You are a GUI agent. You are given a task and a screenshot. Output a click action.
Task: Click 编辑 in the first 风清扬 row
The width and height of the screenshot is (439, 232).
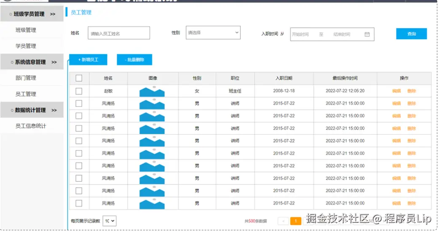[396, 104]
